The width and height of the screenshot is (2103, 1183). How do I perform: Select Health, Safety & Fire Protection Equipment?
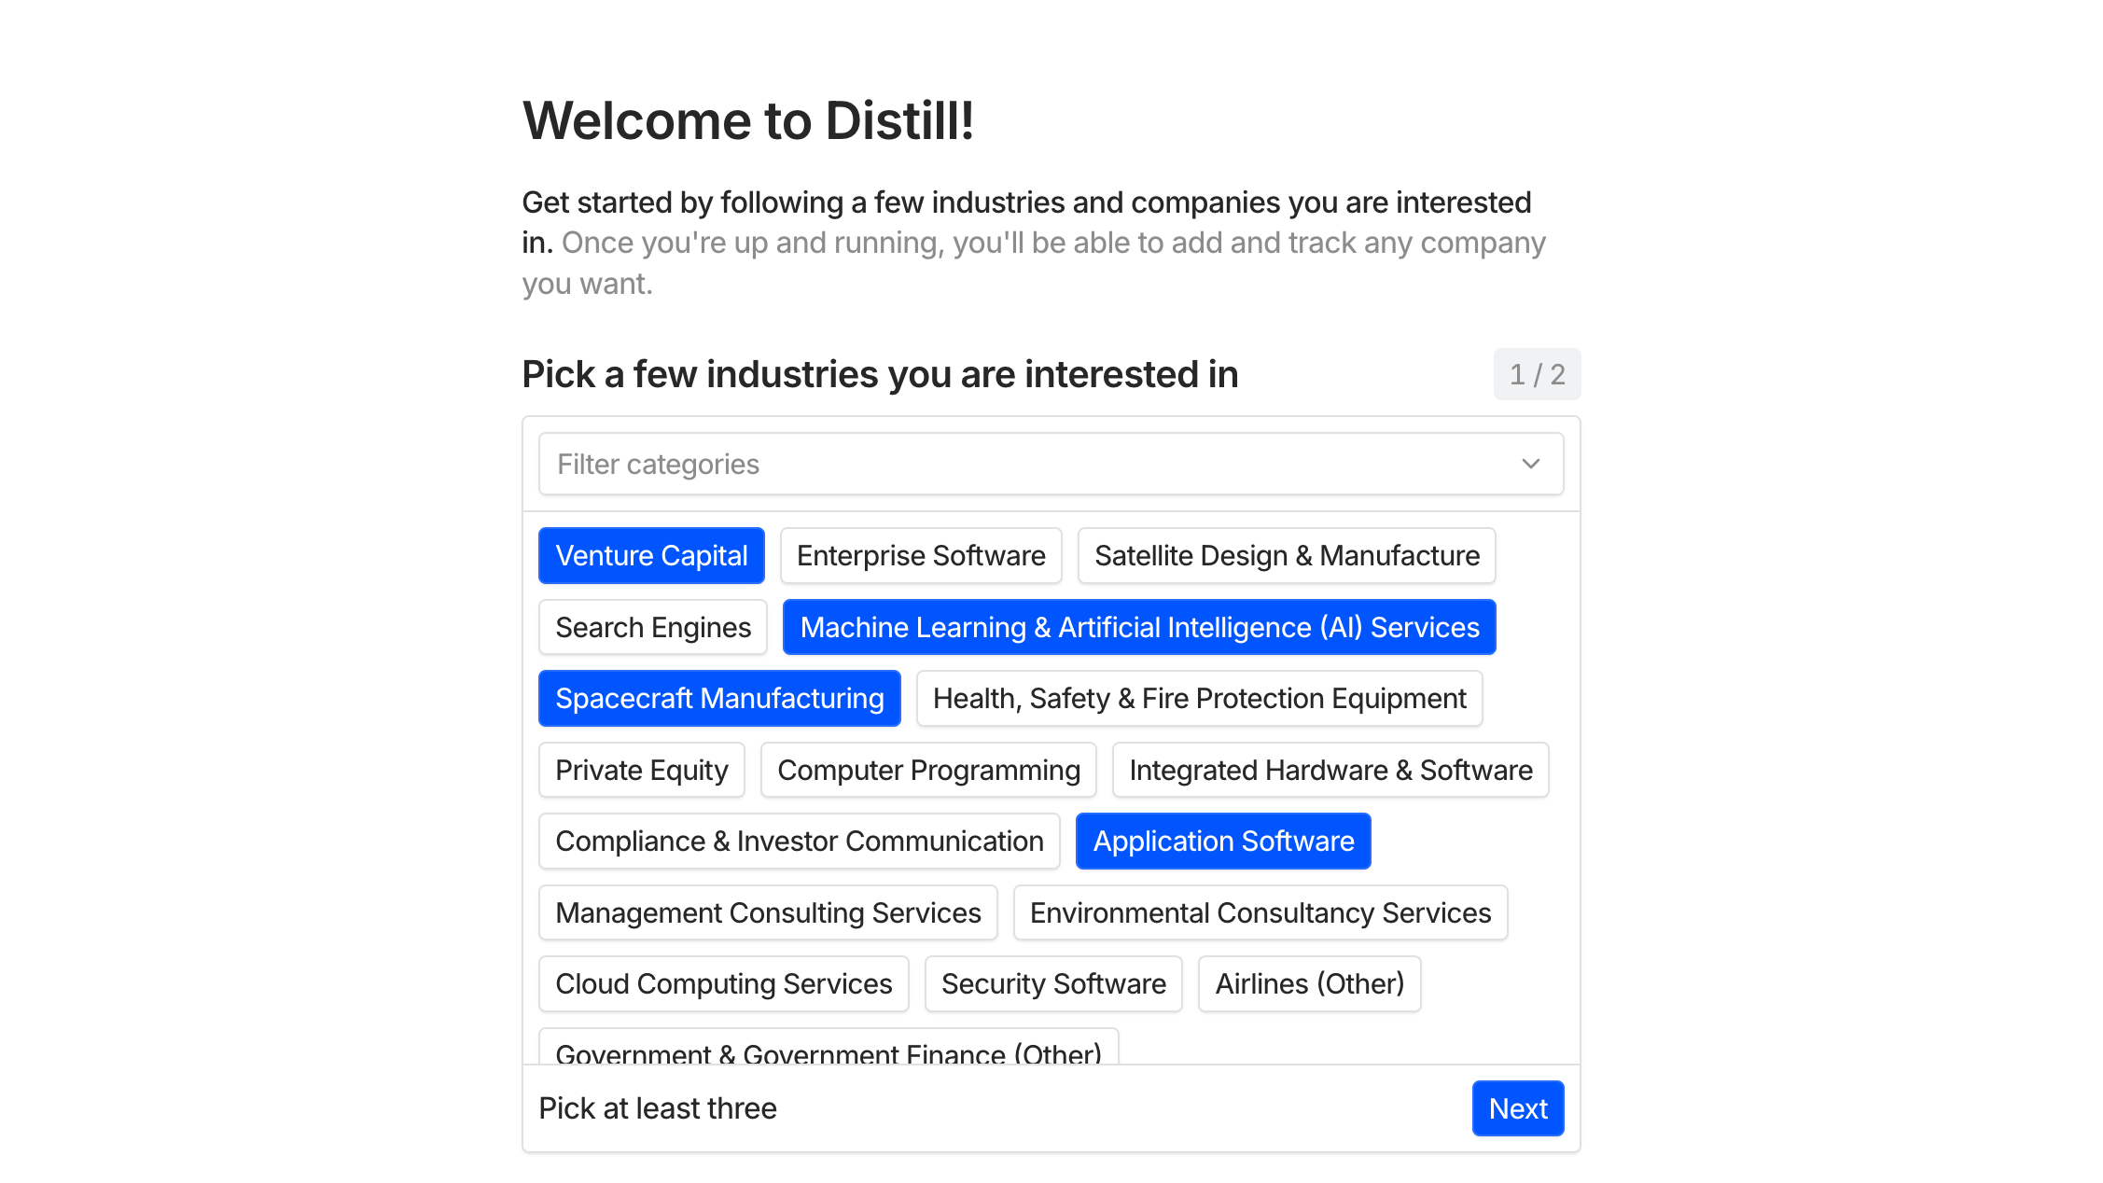point(1199,698)
